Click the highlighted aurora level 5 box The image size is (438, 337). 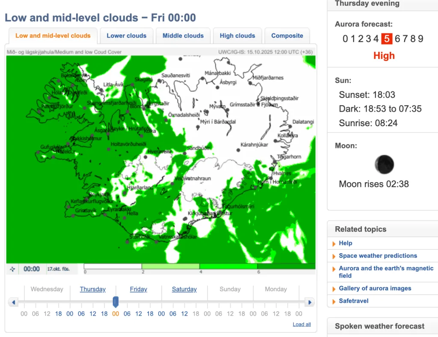pos(386,39)
